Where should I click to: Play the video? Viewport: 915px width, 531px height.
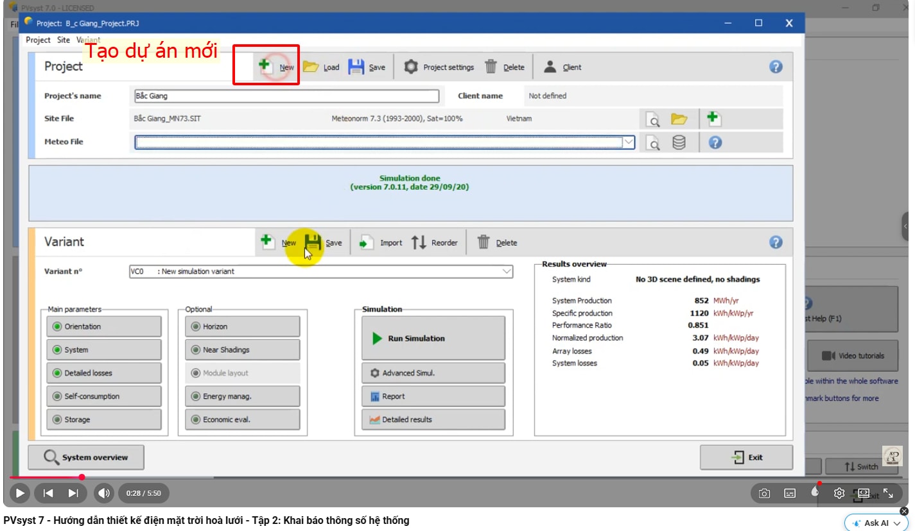(20, 493)
